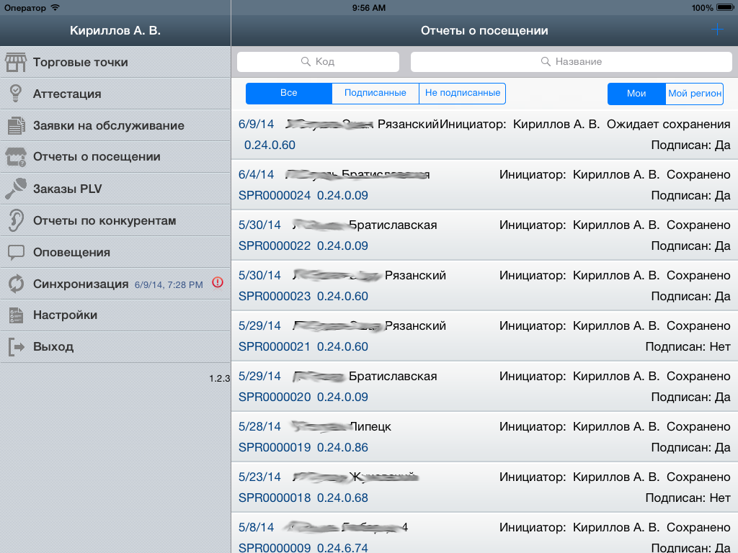Open the Настройки menu entry

coord(16,315)
